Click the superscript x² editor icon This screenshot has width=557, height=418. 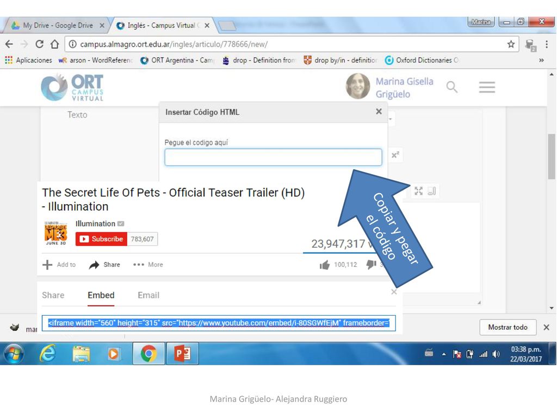click(x=395, y=155)
